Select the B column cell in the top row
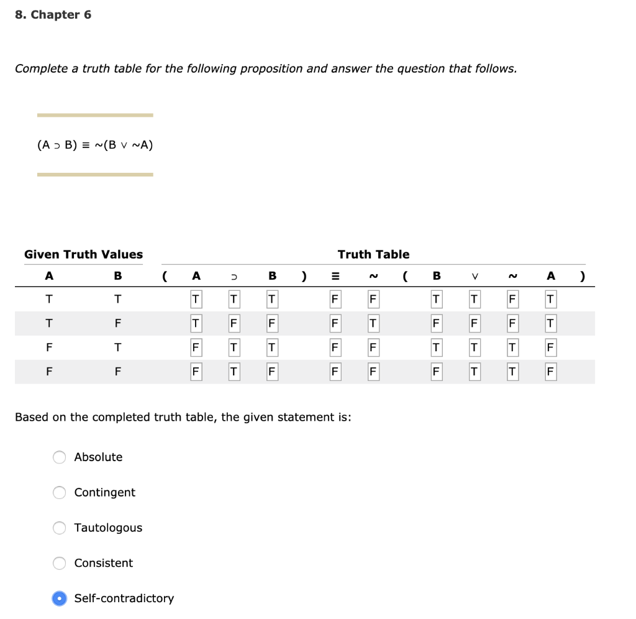Viewport: 636px width, 619px height. point(271,299)
